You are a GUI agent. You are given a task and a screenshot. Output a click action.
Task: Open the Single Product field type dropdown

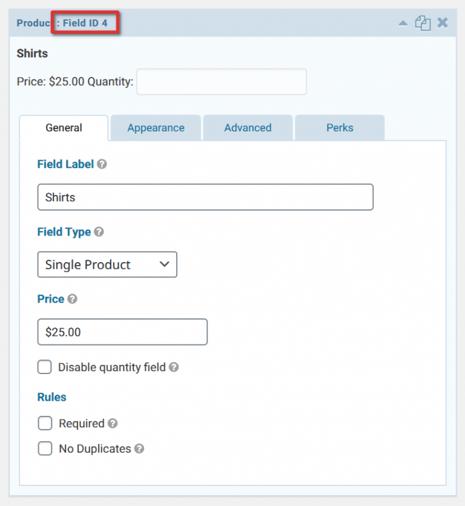click(x=107, y=264)
